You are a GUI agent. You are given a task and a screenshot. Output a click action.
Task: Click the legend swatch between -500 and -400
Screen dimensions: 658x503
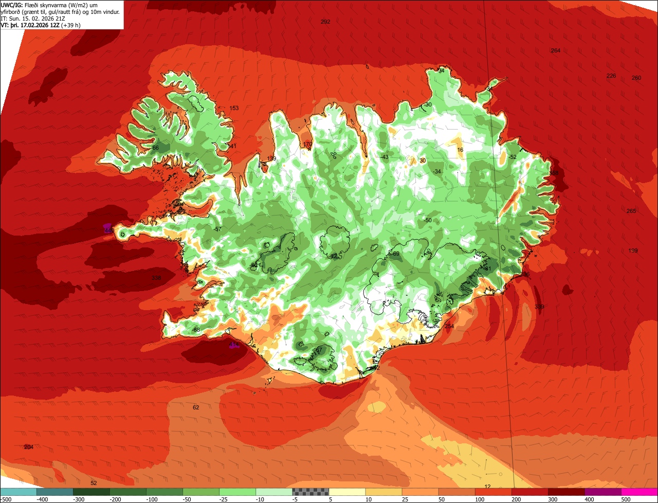click(19, 492)
